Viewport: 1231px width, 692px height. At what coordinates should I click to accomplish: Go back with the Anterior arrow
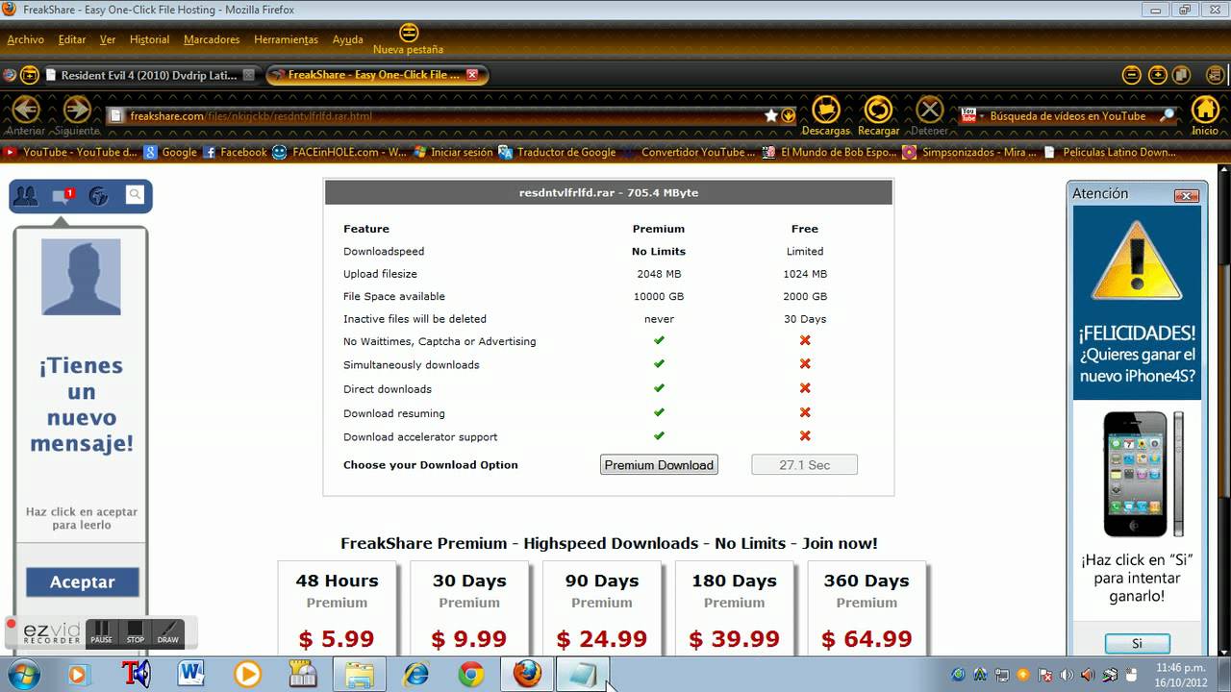click(26, 111)
